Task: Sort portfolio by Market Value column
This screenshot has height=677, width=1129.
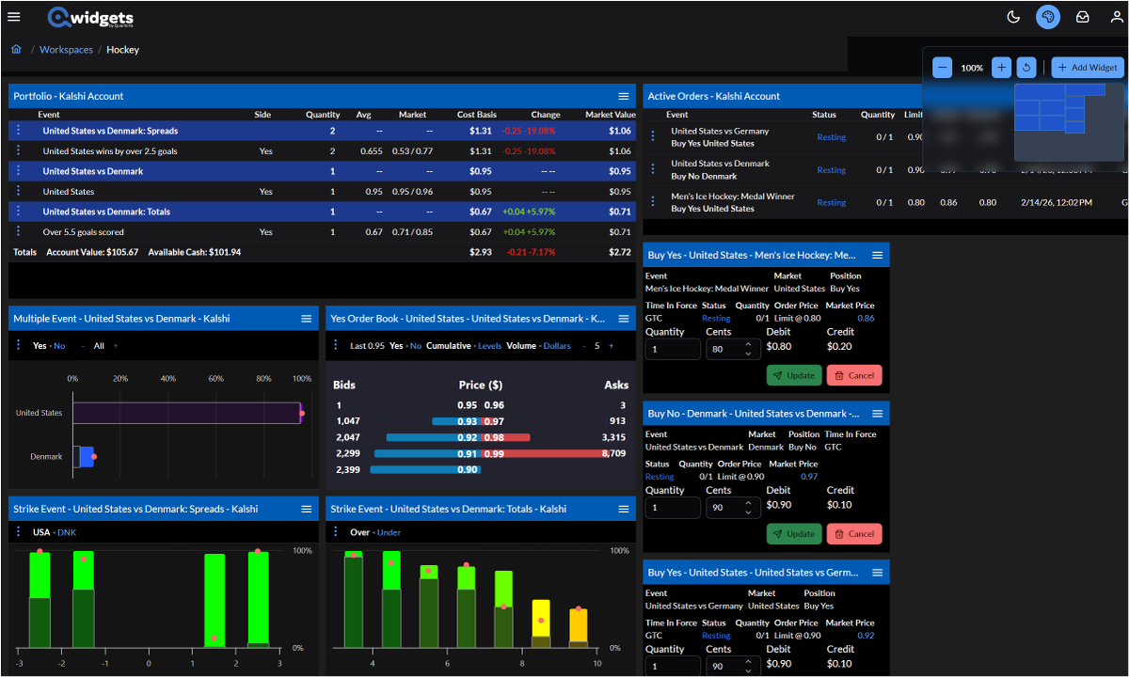Action: pyautogui.click(x=610, y=115)
